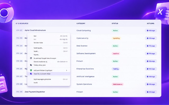Select the Zeta Payment Dispatcher resource name
Screen dimensions: 169x105
coord(35,92)
